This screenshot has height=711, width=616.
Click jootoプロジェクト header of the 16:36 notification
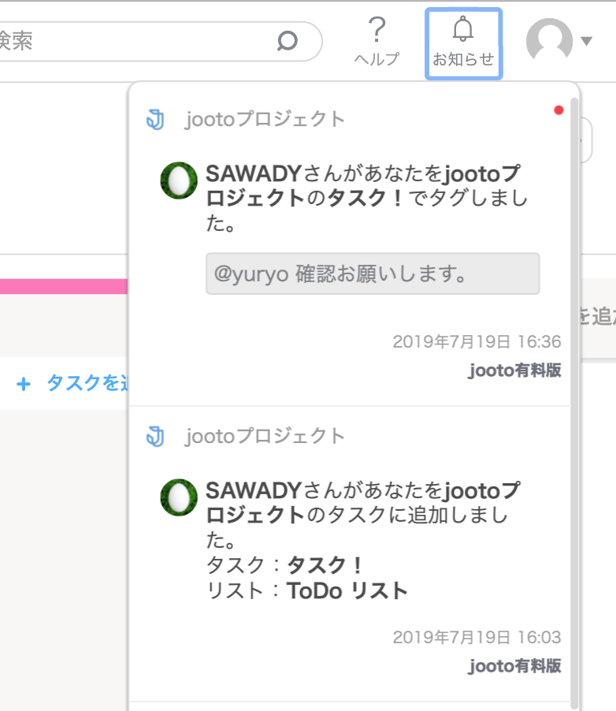pos(265,120)
